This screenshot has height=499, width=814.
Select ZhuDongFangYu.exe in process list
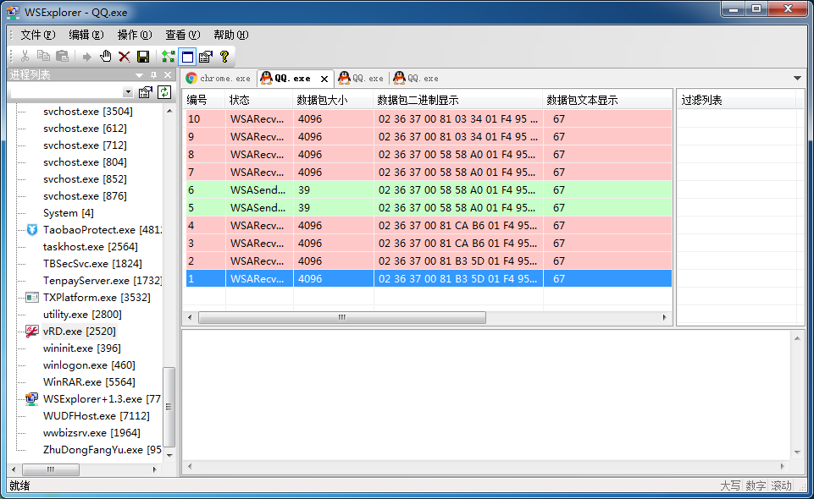(102, 450)
